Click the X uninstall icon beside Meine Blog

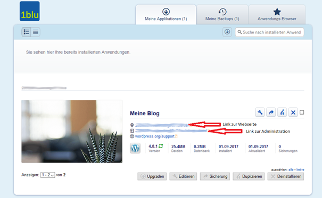293,113
